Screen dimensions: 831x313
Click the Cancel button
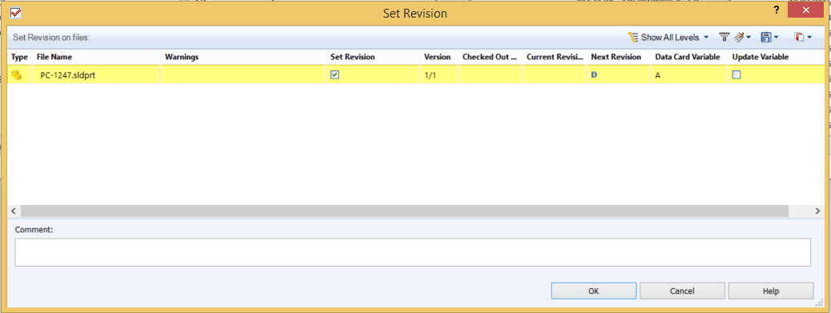(x=682, y=291)
